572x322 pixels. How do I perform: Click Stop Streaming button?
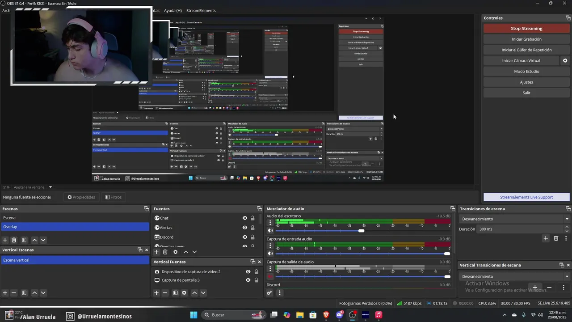point(526,28)
